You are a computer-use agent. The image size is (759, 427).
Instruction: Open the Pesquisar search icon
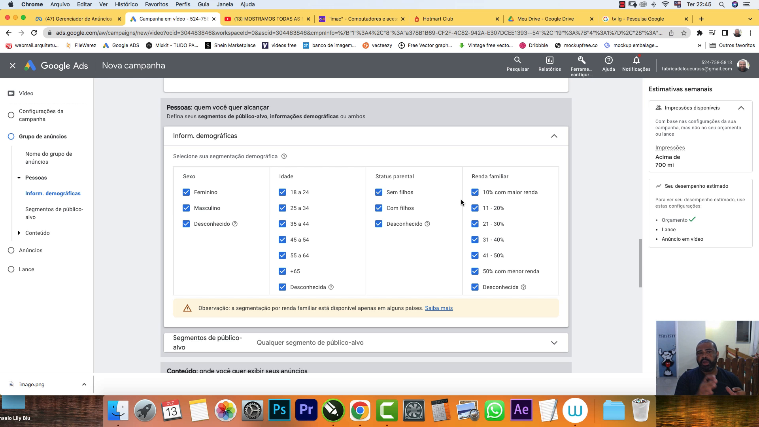(517, 60)
